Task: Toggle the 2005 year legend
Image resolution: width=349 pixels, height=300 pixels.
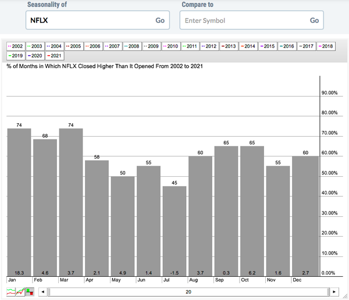Action: coord(74,47)
